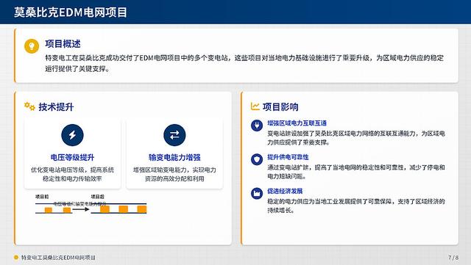
Task: Click the 项目后 diagram label
Action: click(x=98, y=197)
